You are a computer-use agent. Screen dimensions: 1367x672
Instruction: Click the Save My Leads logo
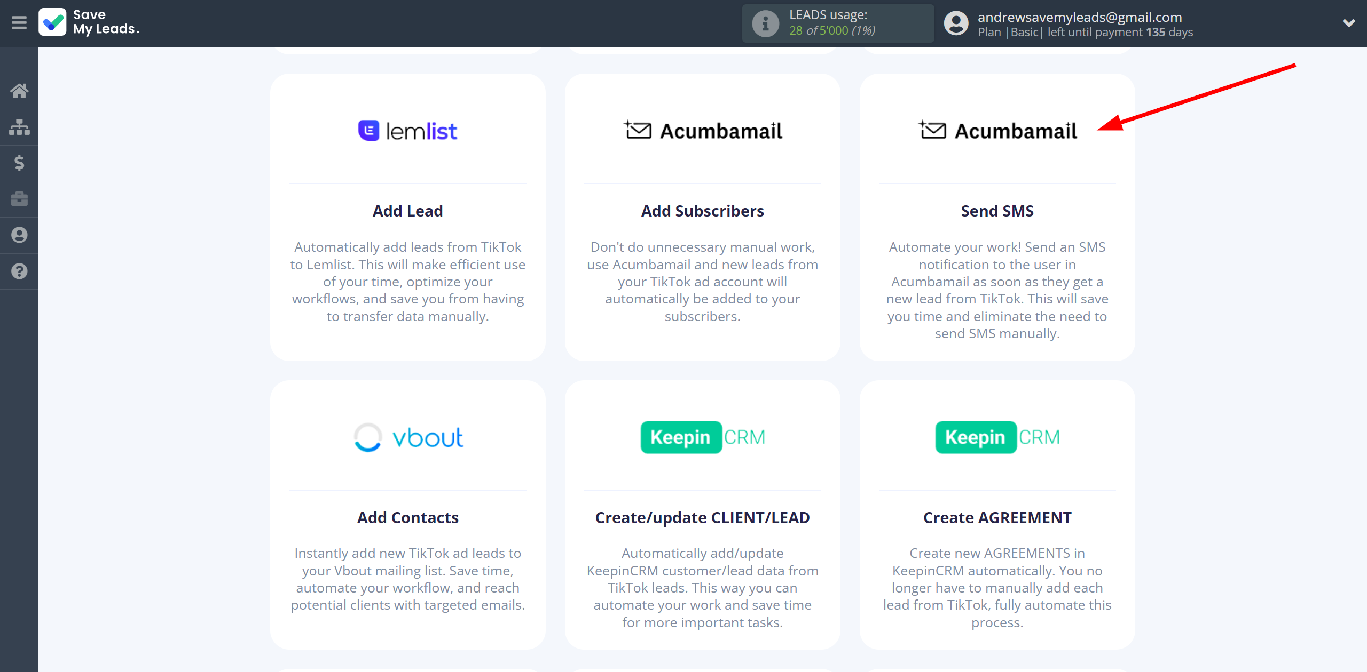point(89,22)
